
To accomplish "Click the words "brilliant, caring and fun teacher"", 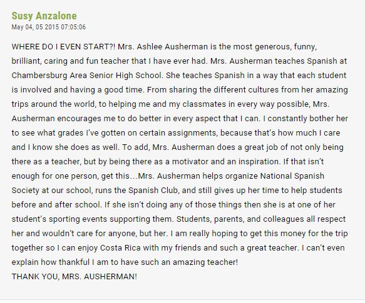I will [70, 61].
